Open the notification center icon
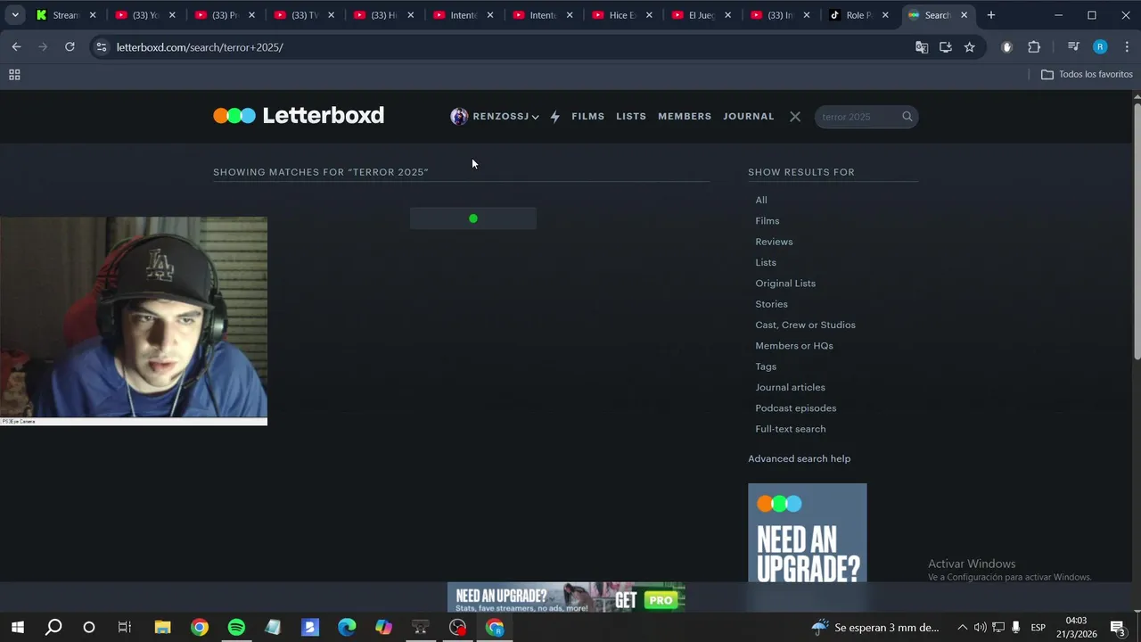Viewport: 1141px width, 642px height. point(1118,628)
